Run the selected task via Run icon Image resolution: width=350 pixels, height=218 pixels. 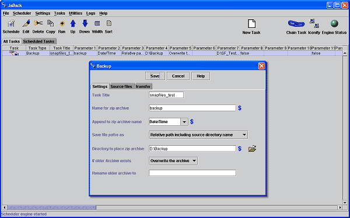tap(62, 23)
